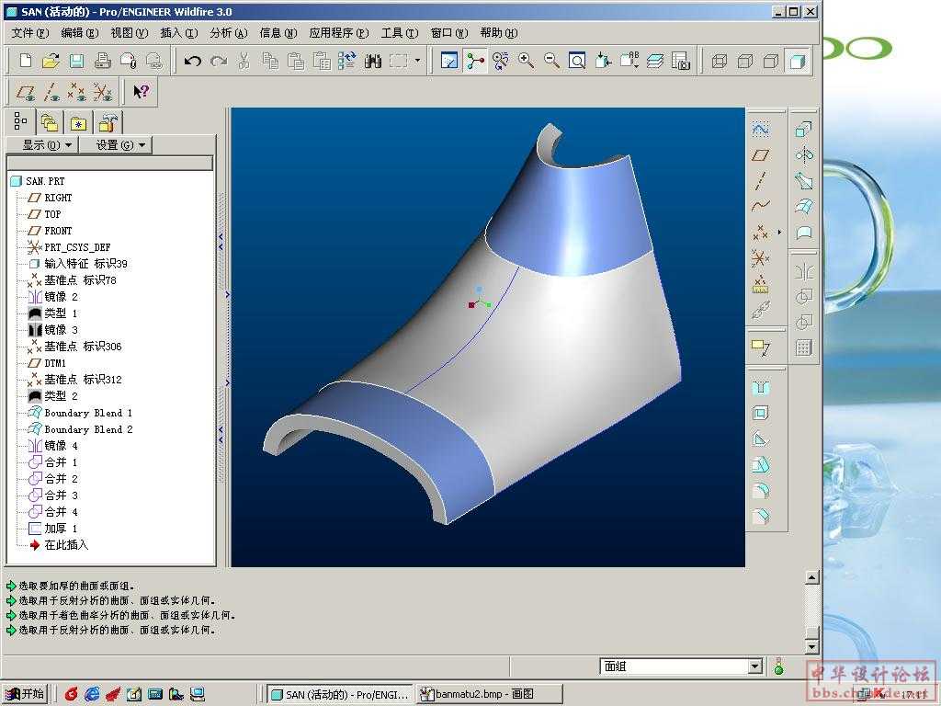This screenshot has height=706, width=941.
Task: Switch to shaded display mode
Action: (797, 61)
